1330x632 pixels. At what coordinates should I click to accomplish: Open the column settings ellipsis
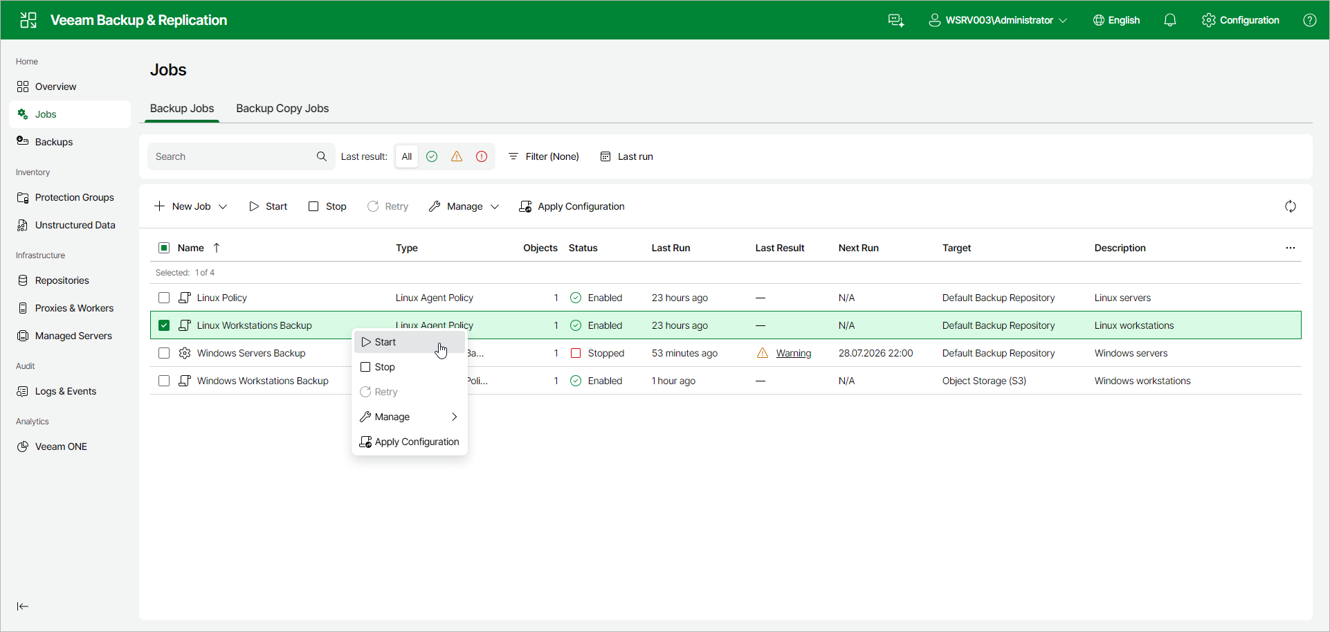[1291, 248]
